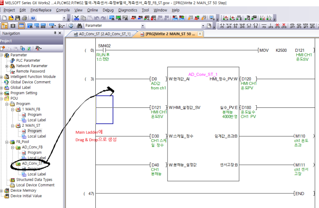Click the Print icon in the toolbar
The width and height of the screenshot is (319, 208).
24,18
